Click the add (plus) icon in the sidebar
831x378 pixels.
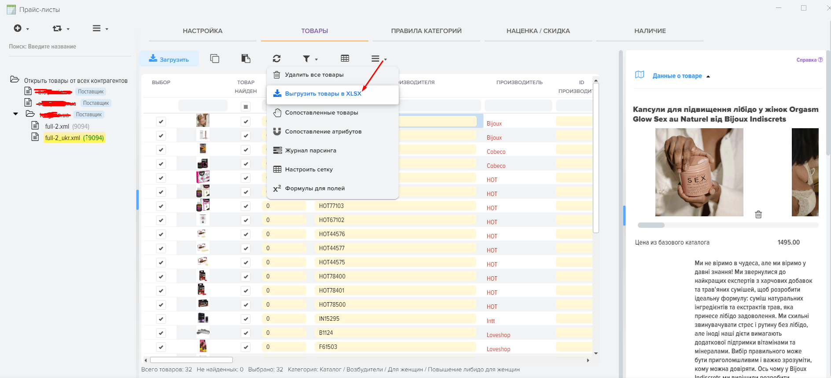[18, 28]
